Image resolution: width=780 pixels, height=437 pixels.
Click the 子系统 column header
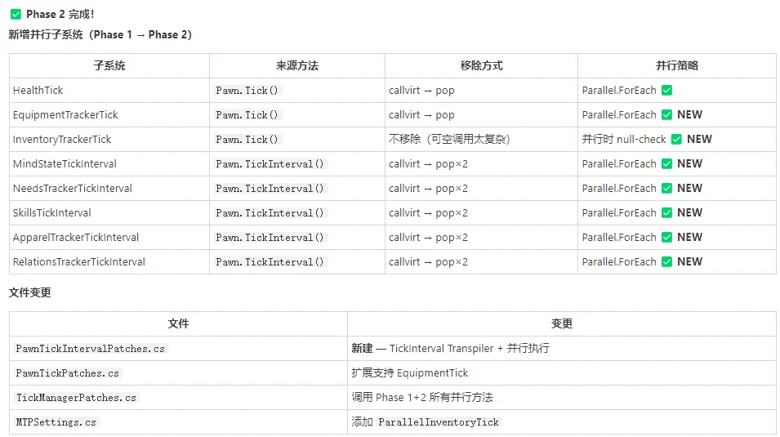pos(109,66)
